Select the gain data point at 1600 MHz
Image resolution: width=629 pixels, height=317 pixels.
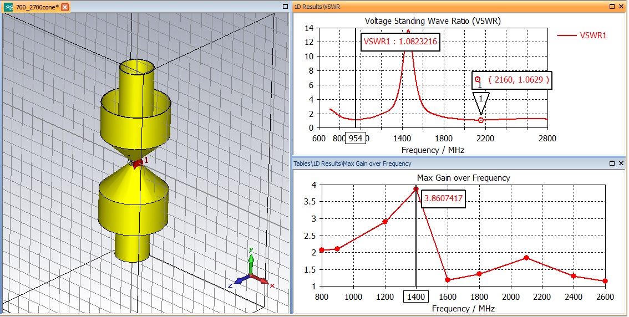tap(448, 280)
